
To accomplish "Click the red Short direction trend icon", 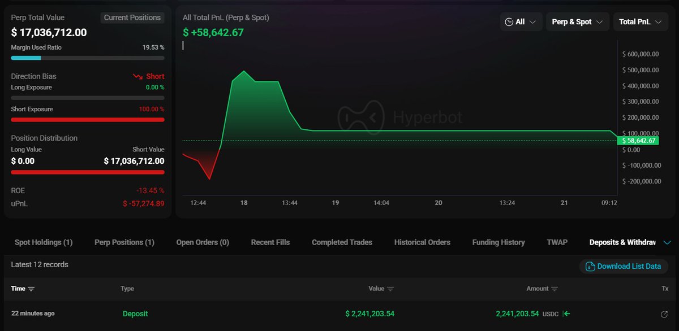I will (137, 76).
